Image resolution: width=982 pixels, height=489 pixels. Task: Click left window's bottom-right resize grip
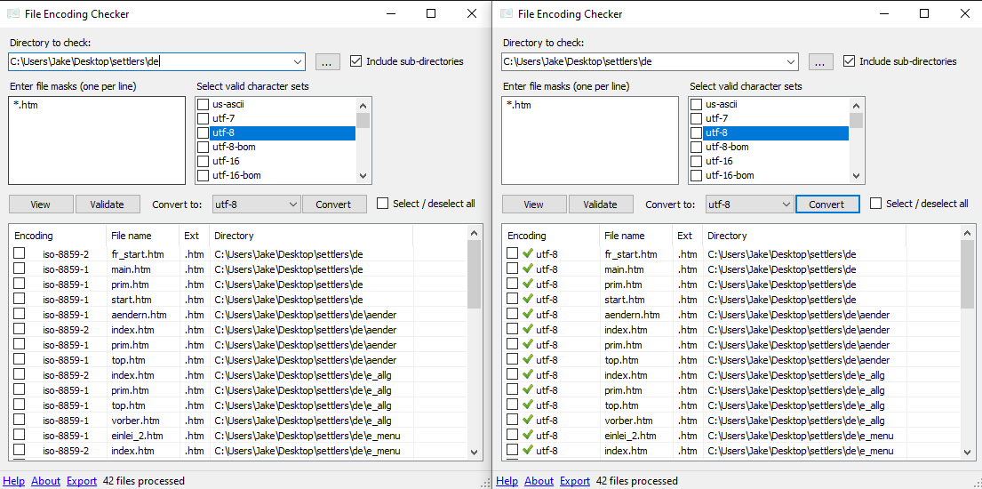(x=485, y=483)
